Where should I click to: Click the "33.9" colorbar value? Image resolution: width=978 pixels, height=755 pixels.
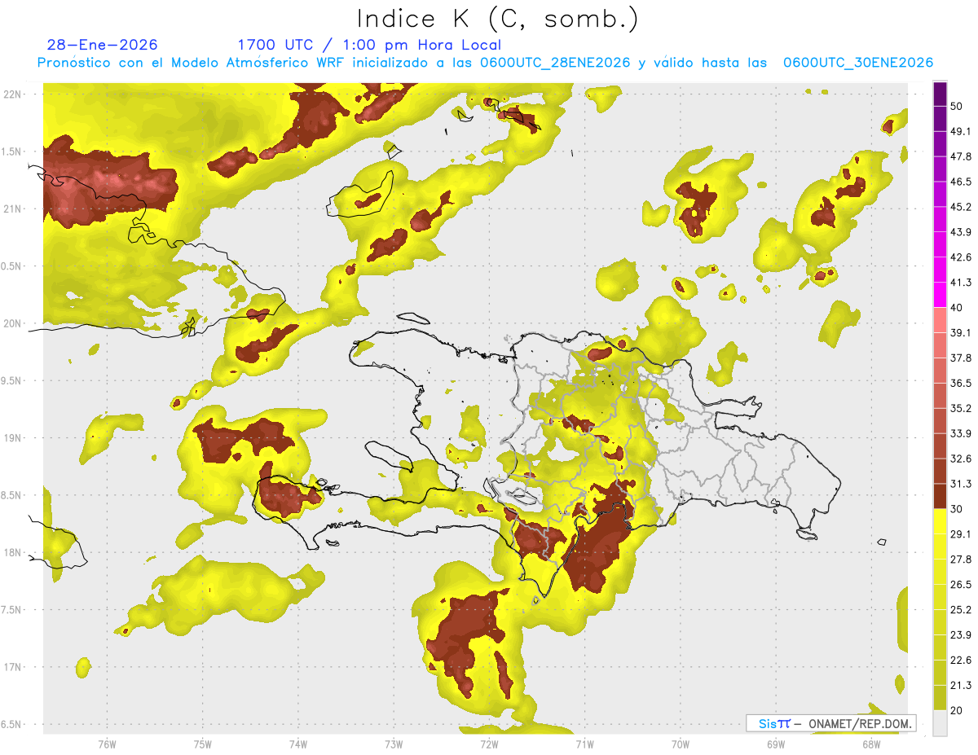coord(961,433)
